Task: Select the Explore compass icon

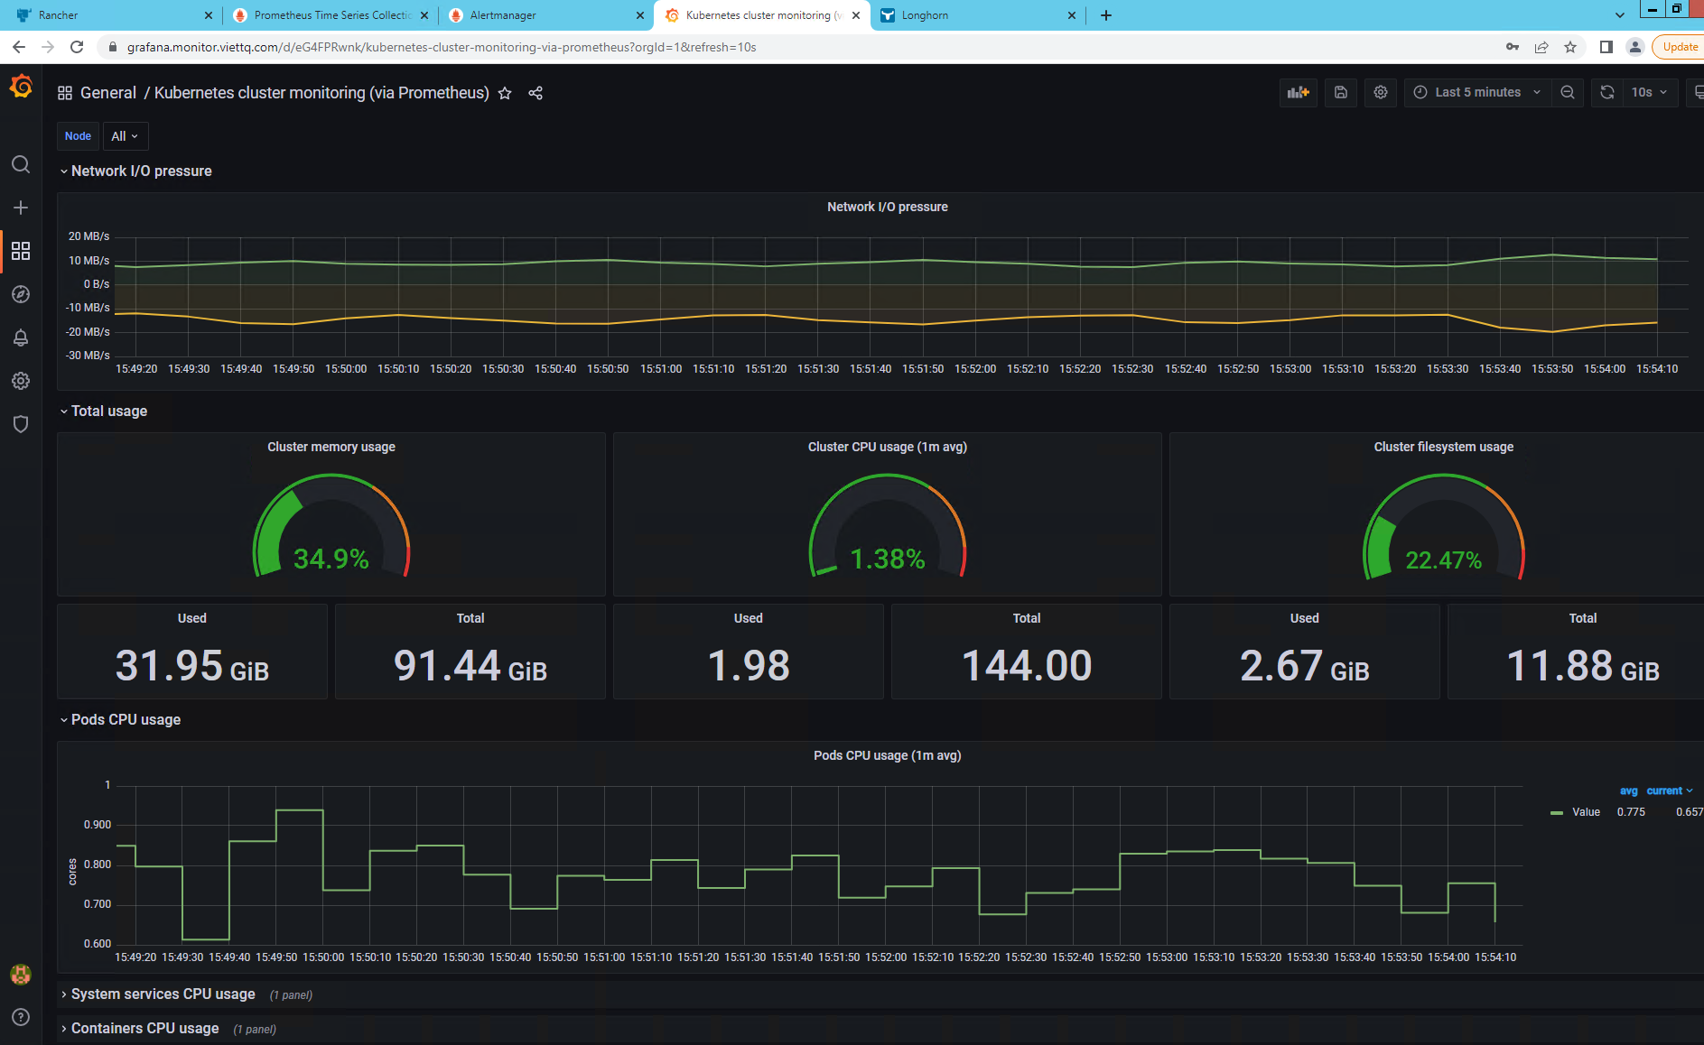Action: pyautogui.click(x=21, y=294)
